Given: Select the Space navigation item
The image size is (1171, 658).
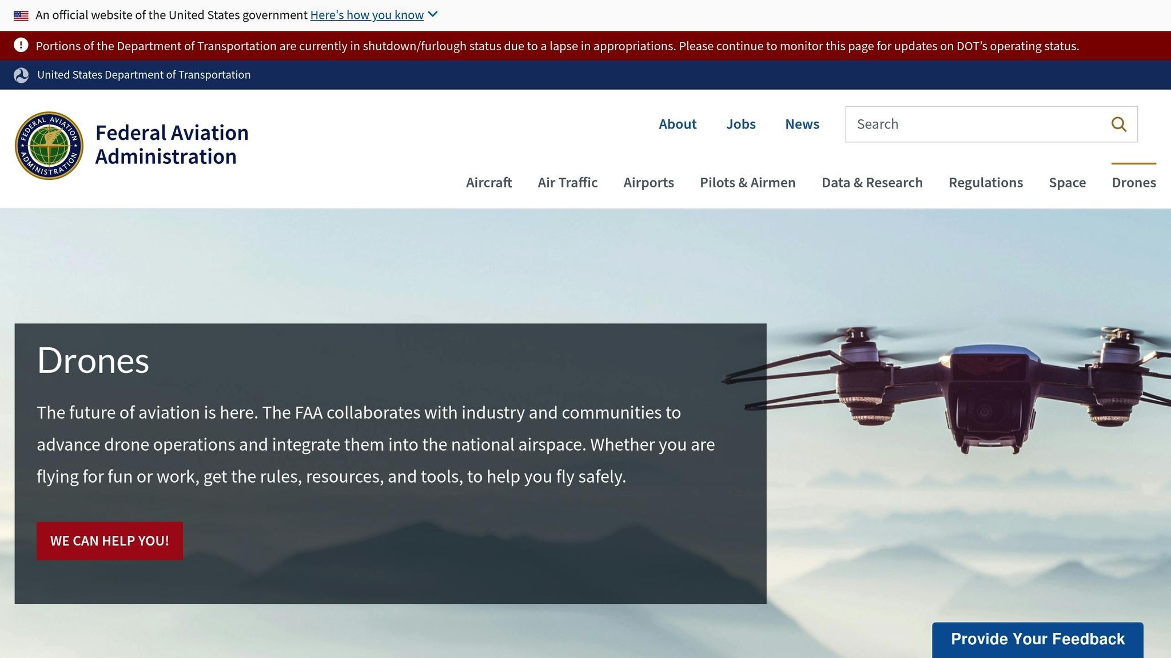Looking at the screenshot, I should click(x=1067, y=182).
